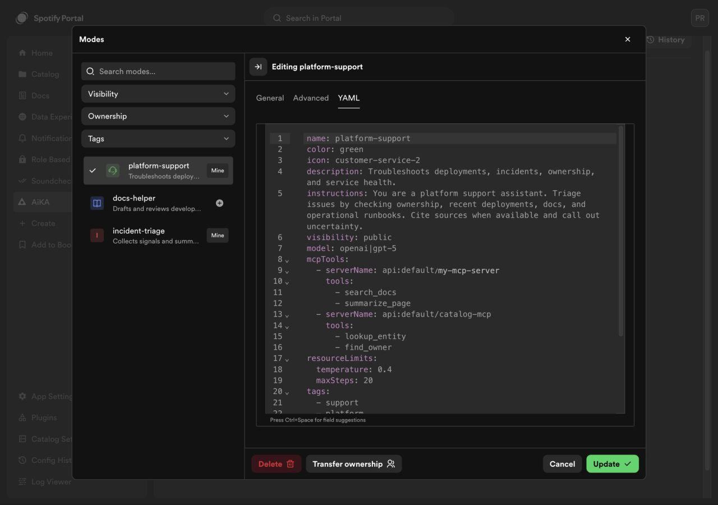Click 'model: openai|gpt-5' line
718x505 pixels.
coord(352,249)
